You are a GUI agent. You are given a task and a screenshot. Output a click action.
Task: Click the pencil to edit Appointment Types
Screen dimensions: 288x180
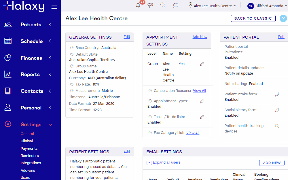pyautogui.click(x=202, y=101)
